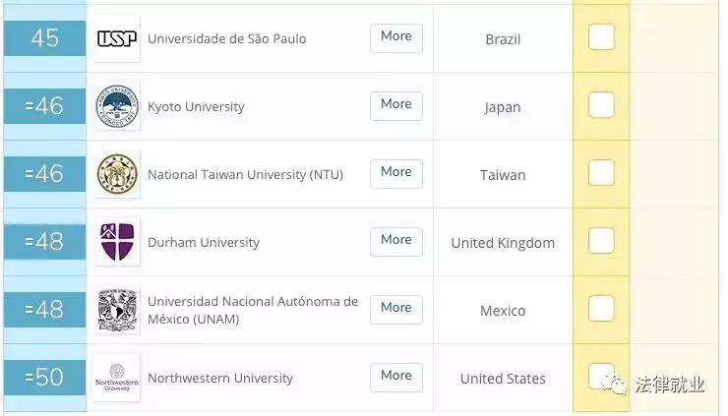
Task: Expand More details for Universidade de São Paulo
Action: point(396,37)
